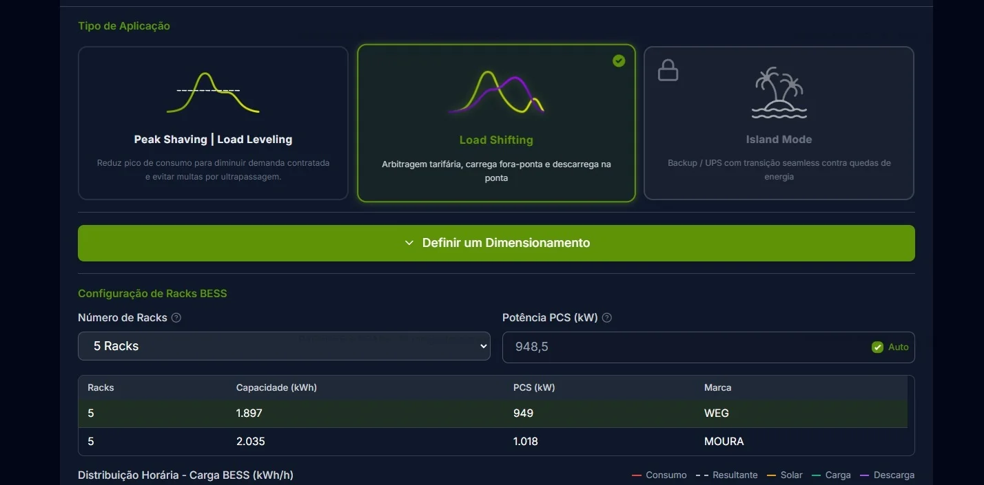
Task: Expand the Definir um Dimensionamento section
Action: [496, 243]
